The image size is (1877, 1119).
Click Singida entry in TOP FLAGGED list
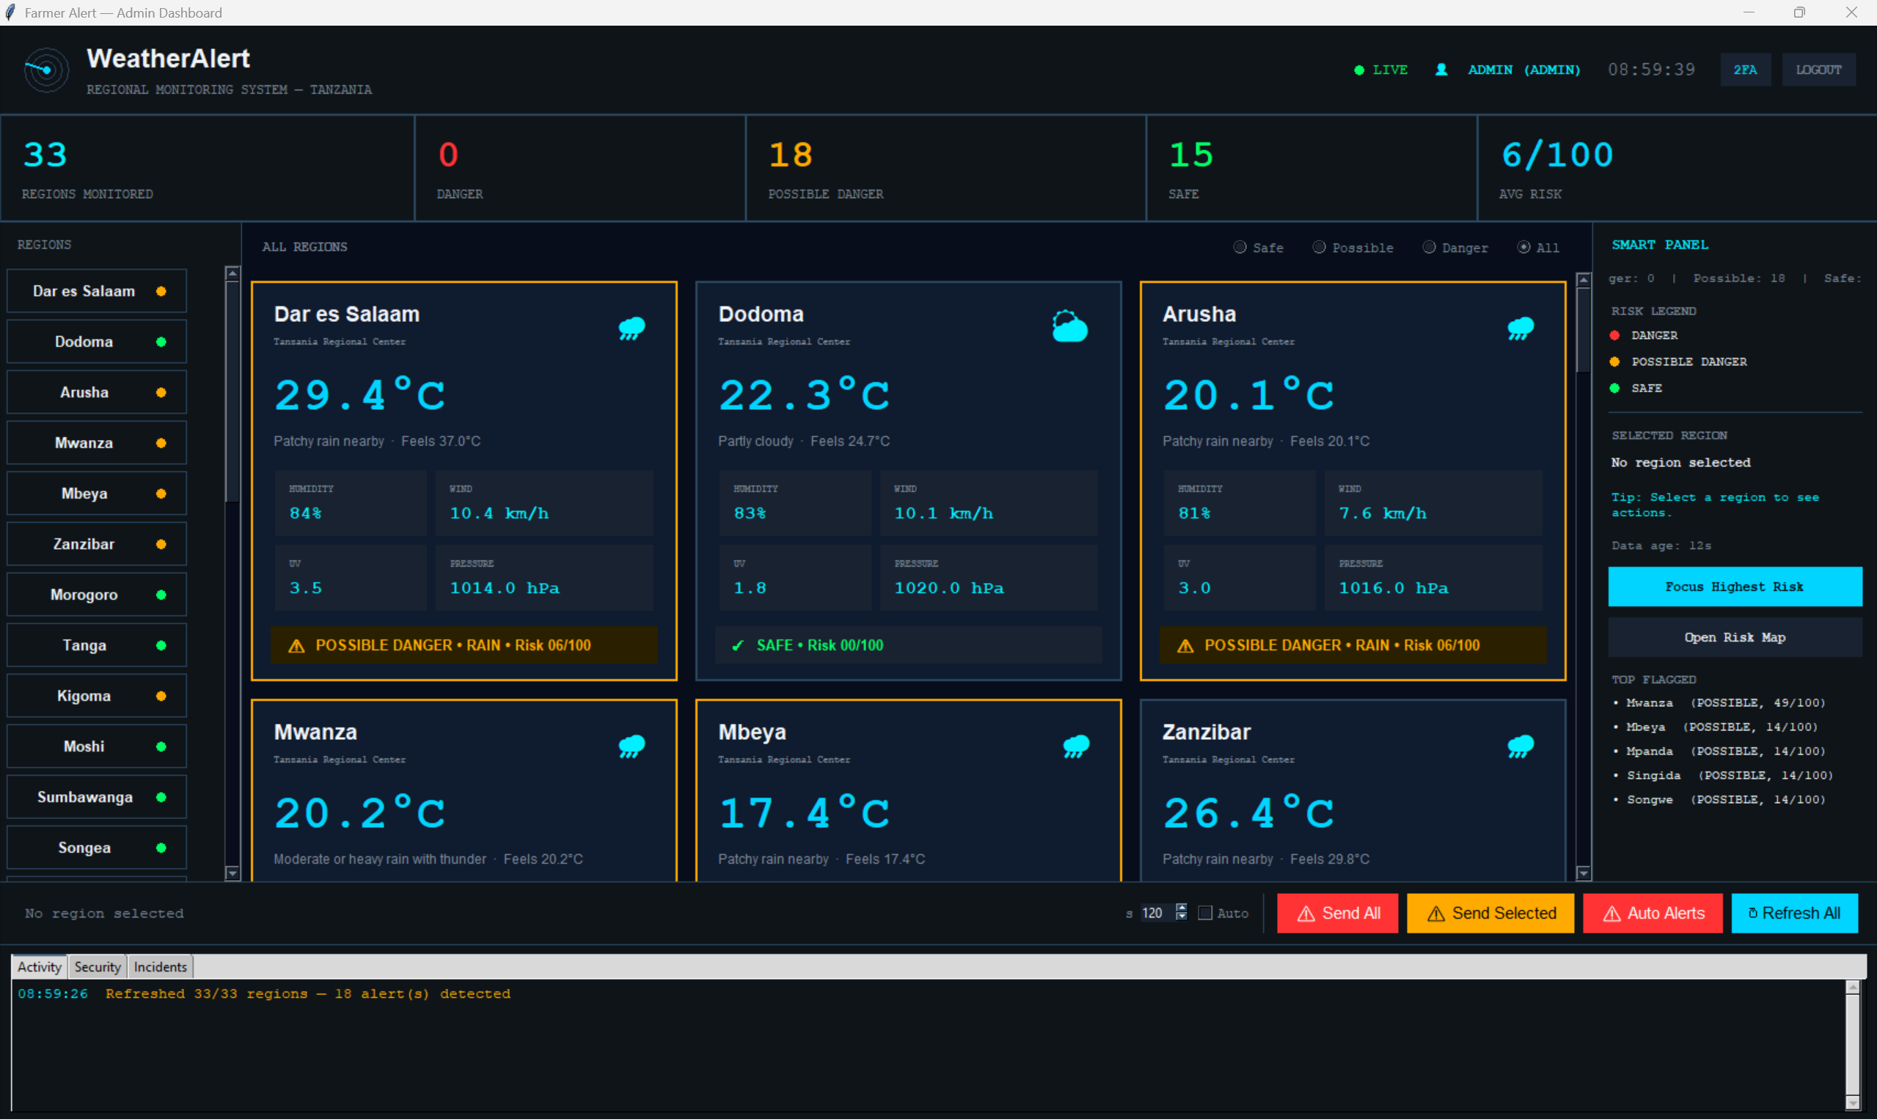pyautogui.click(x=1722, y=775)
